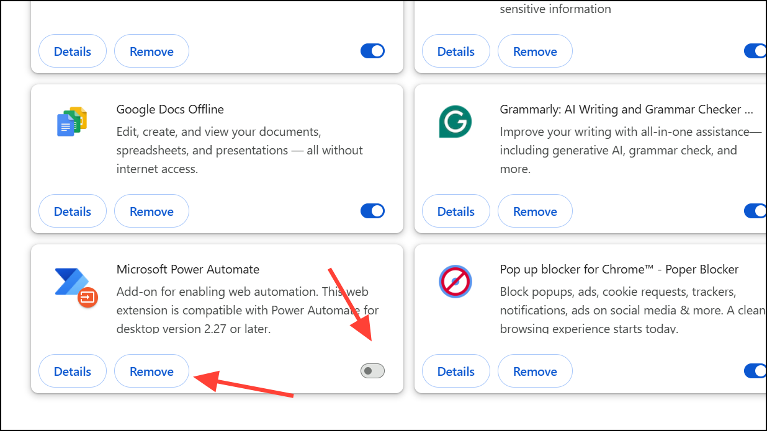This screenshot has height=431, width=767.
Task: Enable the Microsoft Power Automate extension
Action: [x=372, y=370]
